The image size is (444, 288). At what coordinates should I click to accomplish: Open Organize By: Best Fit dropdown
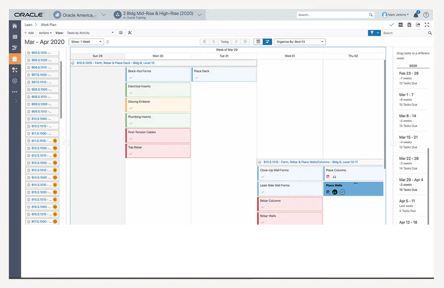tap(300, 42)
